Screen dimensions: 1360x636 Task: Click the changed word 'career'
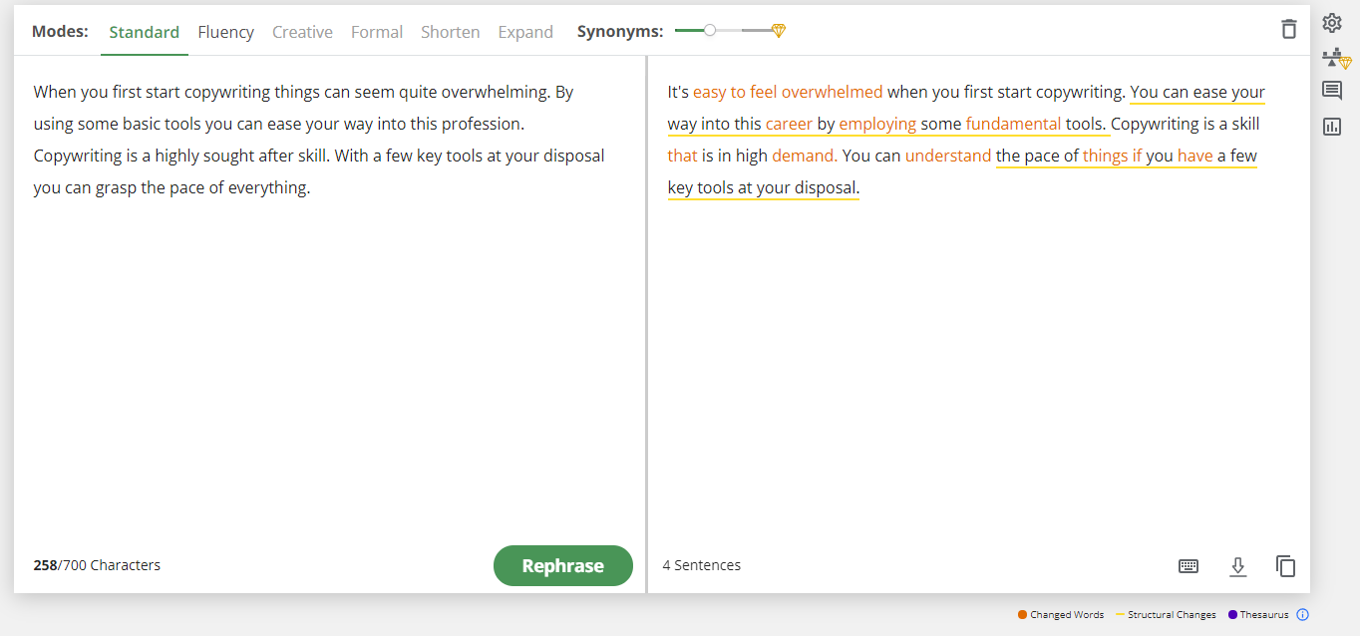click(x=790, y=125)
